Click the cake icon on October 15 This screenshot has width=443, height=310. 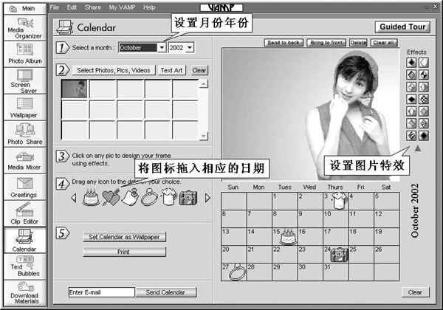289,237
